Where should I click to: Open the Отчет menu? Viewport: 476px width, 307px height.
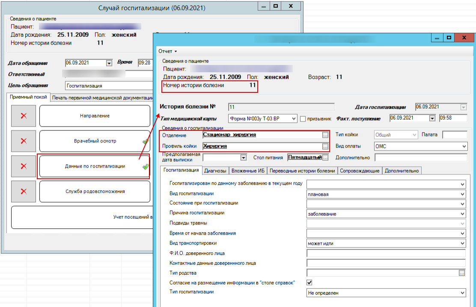(167, 51)
